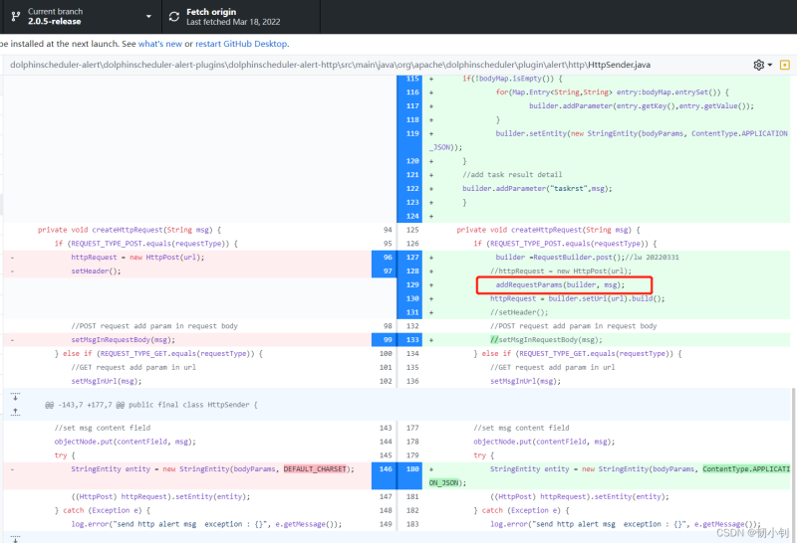Image resolution: width=797 pixels, height=543 pixels.
Task: Click the yellow square expand diff icon
Action: (785, 65)
